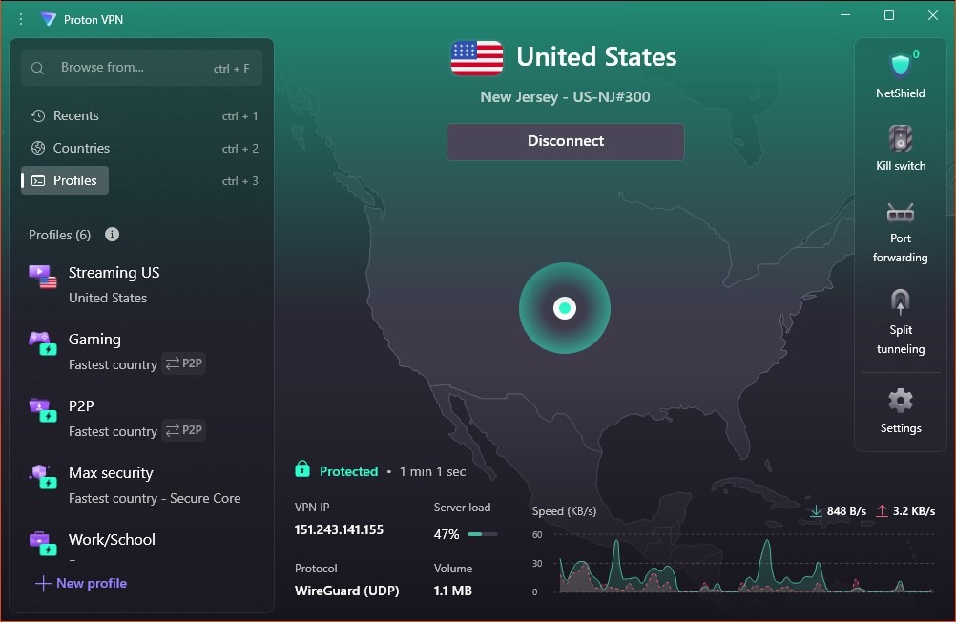This screenshot has width=956, height=622.
Task: Open the three-dot app menu
Action: (x=19, y=19)
